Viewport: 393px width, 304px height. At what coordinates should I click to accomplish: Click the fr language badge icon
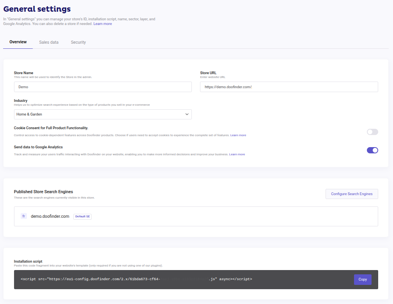(x=24, y=216)
